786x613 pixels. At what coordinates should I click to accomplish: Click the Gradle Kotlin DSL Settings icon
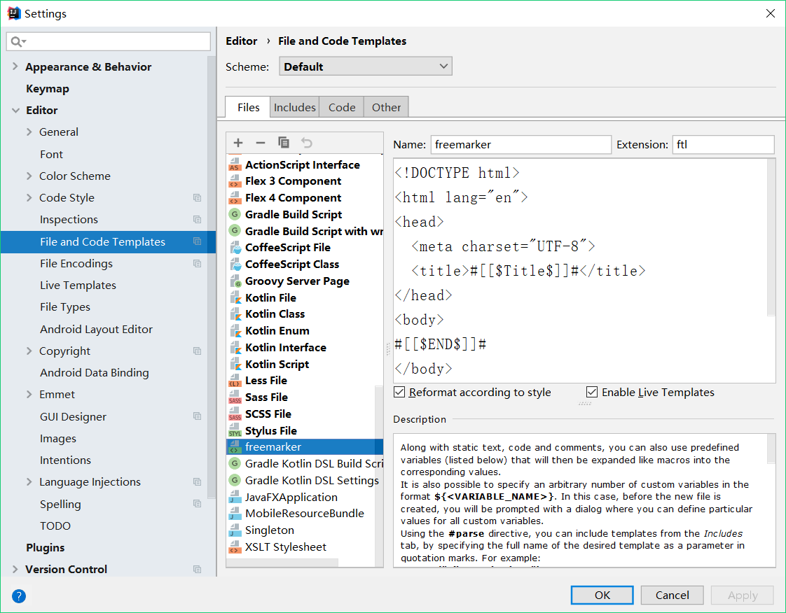(235, 480)
